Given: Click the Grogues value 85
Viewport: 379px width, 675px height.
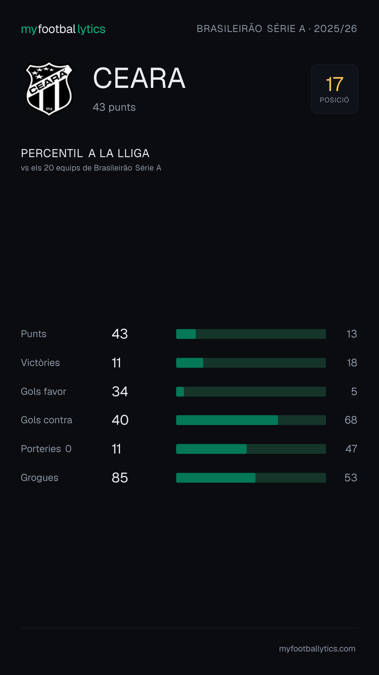Looking at the screenshot, I should tap(120, 478).
